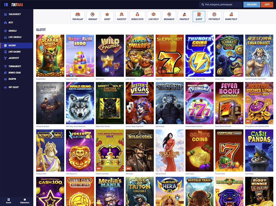Open the Cash Pandas game thumbnail
This screenshot has height=206, width=276.
(x=259, y=150)
